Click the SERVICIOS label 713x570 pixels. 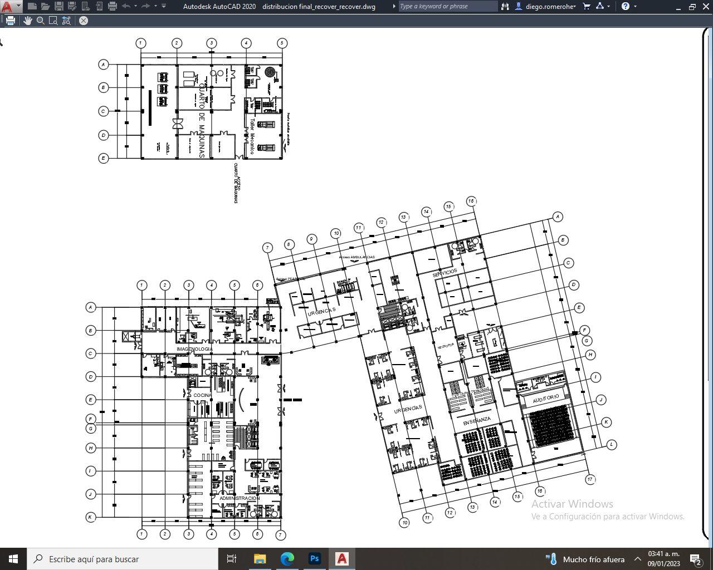point(445,273)
